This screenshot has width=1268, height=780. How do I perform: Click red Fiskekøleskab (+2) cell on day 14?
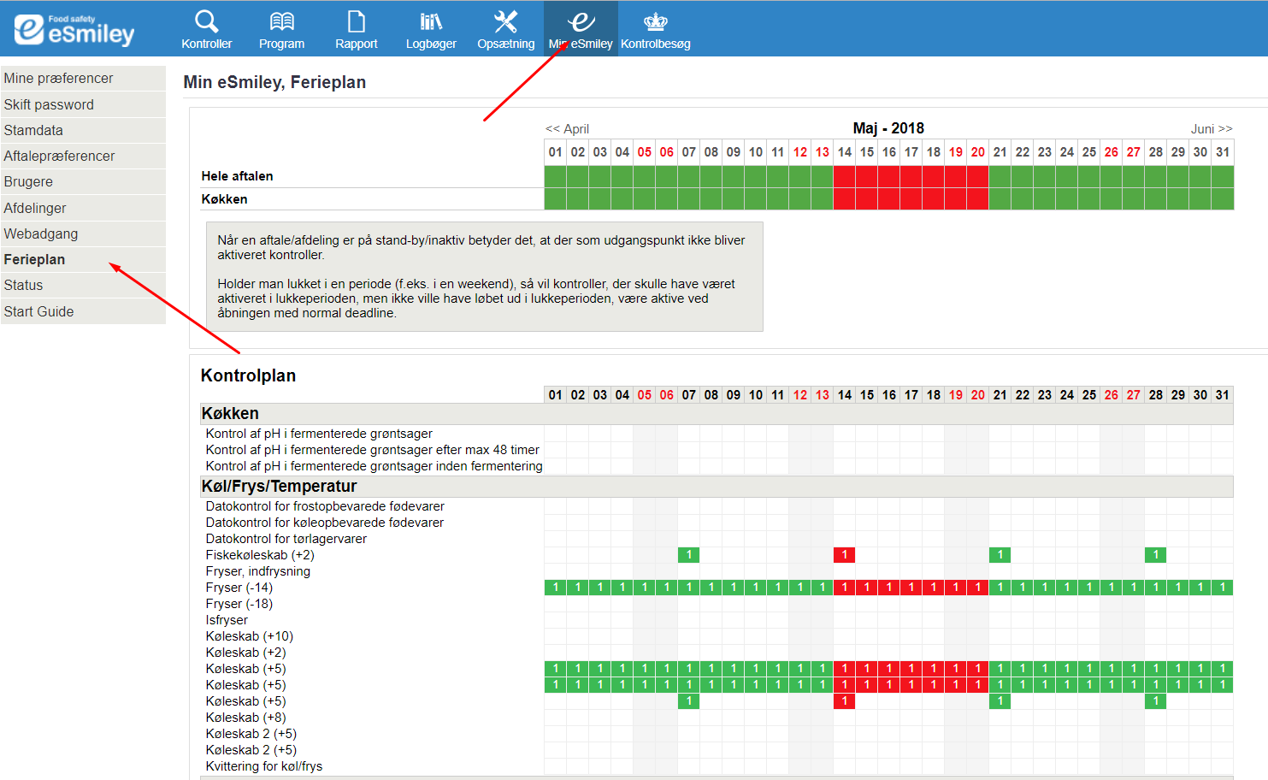(844, 555)
